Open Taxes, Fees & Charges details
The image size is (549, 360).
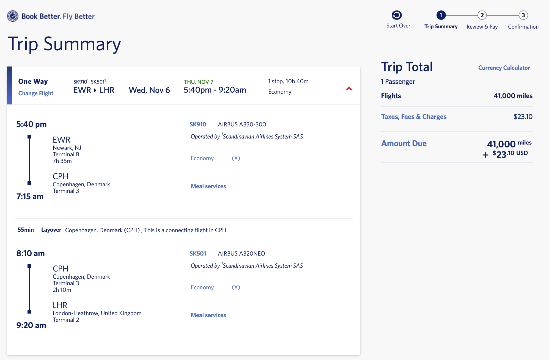(x=414, y=117)
